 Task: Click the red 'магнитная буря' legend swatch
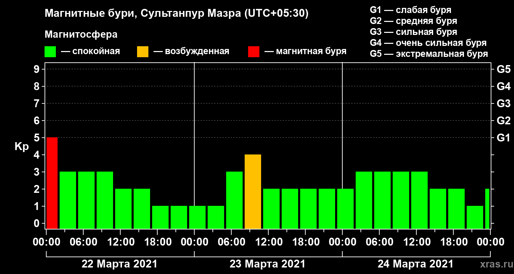(x=254, y=52)
